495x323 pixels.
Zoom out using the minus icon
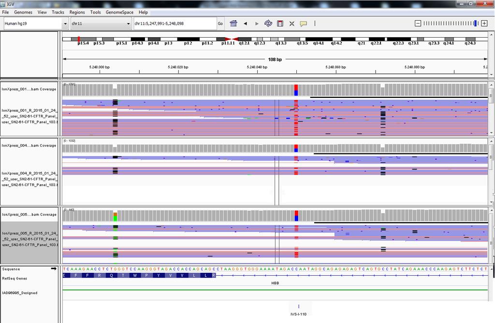418,23
